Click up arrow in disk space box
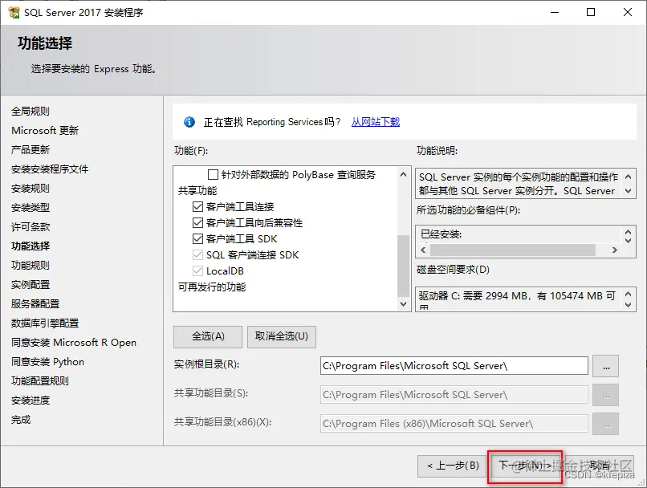The image size is (647, 488). [628, 294]
